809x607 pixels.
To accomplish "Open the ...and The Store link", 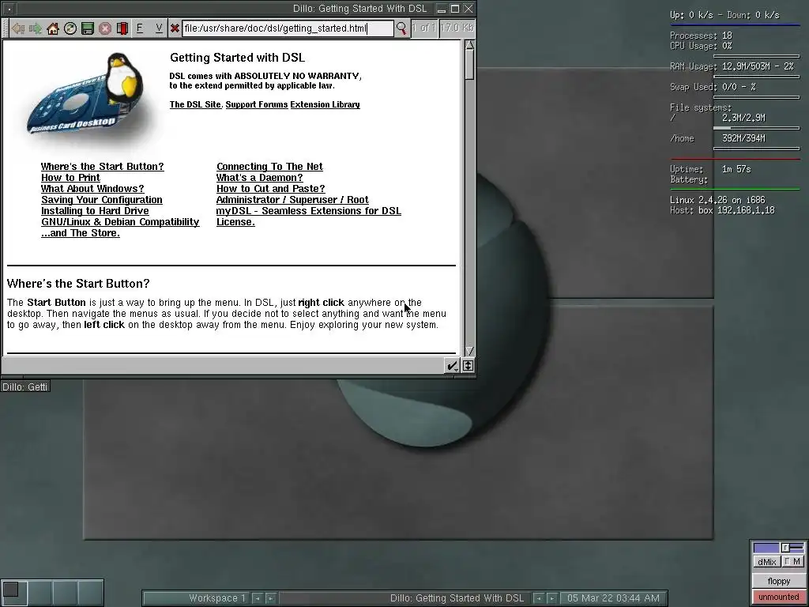I will pyautogui.click(x=81, y=233).
